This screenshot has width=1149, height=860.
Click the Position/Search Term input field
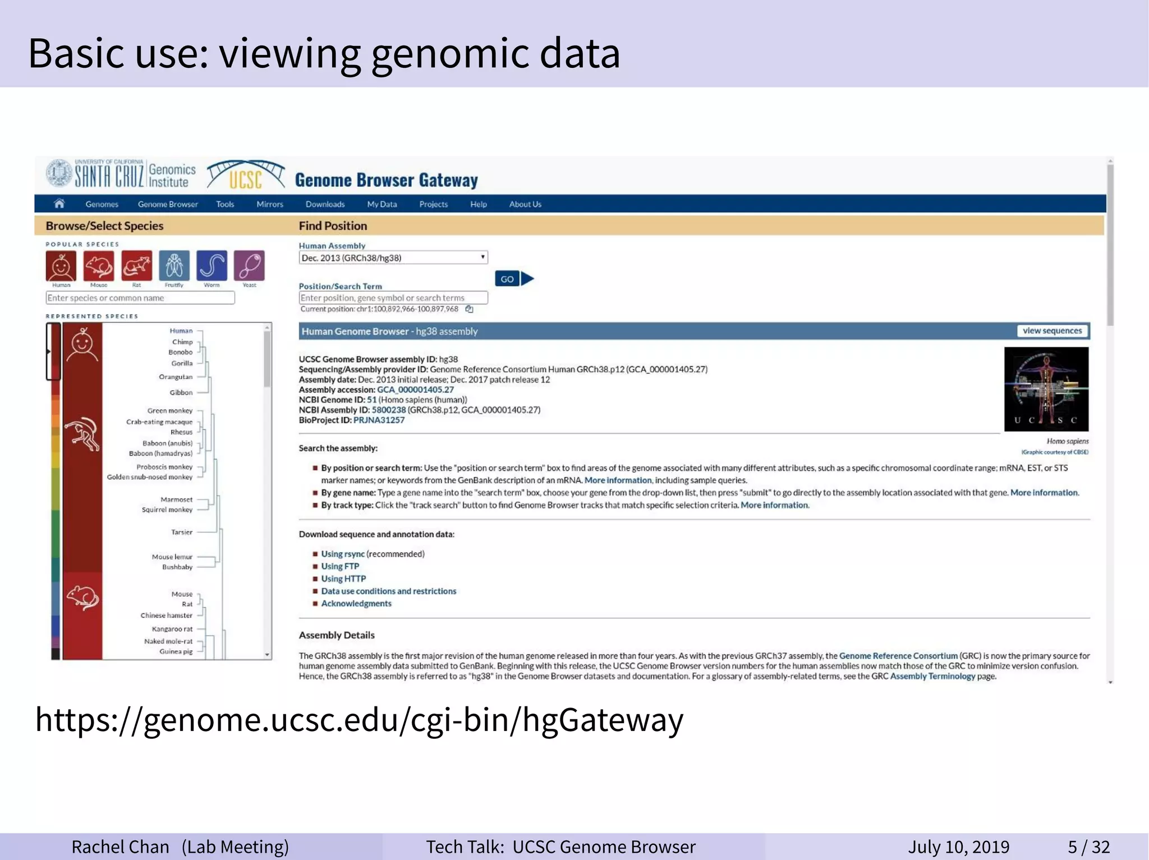[x=393, y=298]
